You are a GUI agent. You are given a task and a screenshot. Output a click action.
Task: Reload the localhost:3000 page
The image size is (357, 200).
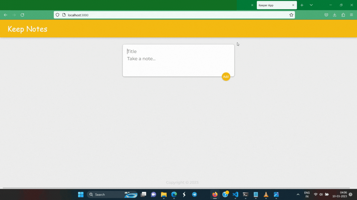22,15
